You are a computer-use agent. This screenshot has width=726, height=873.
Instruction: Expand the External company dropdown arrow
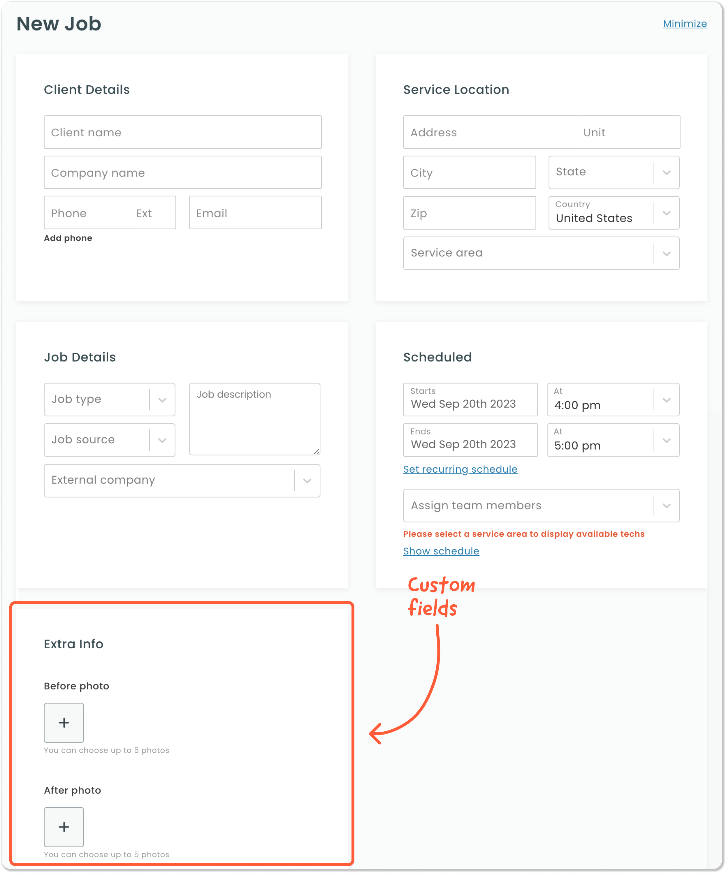(x=307, y=480)
